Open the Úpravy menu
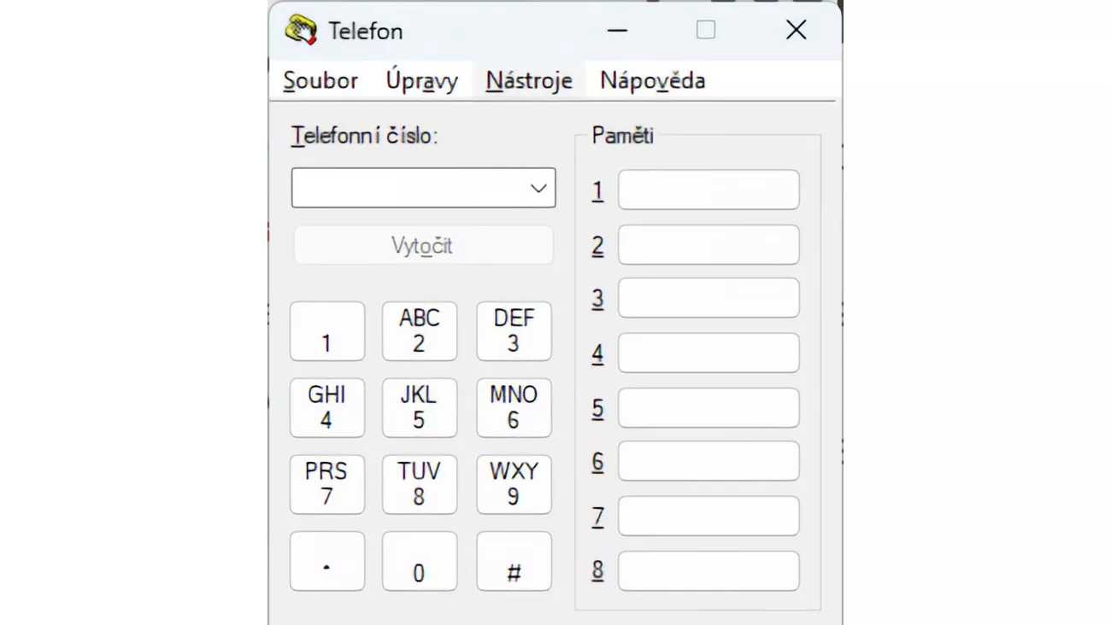The width and height of the screenshot is (1111, 625). (422, 81)
